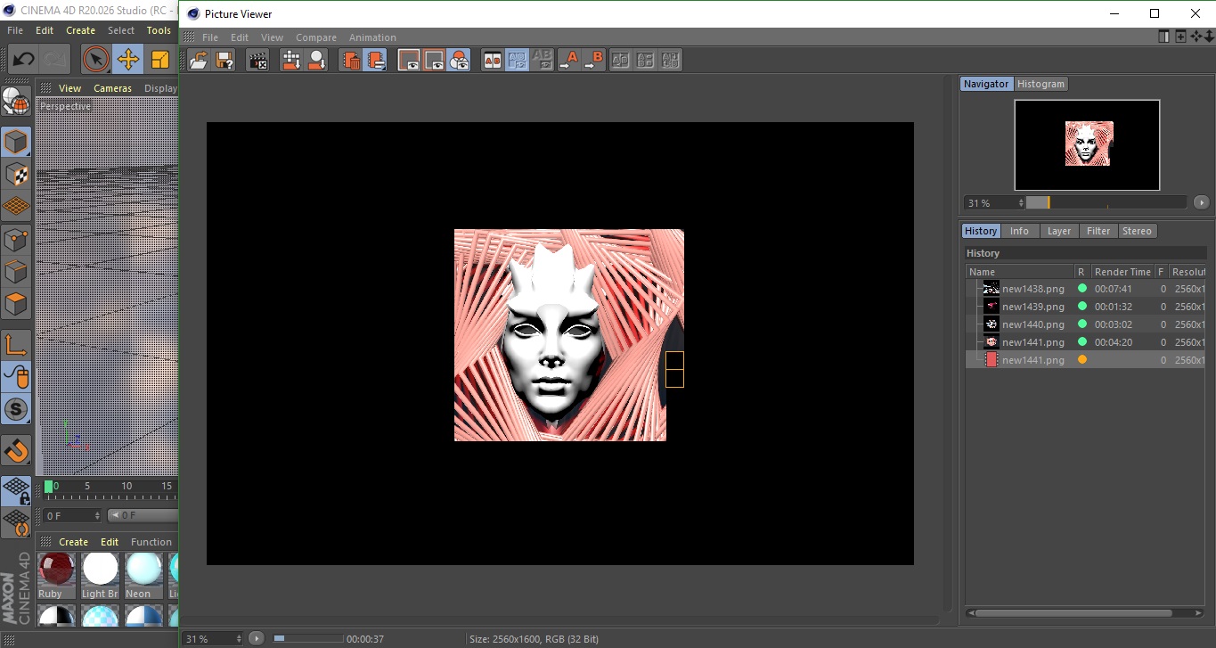Image resolution: width=1216 pixels, height=648 pixels.
Task: Open the Compare menu in Picture Viewer
Action: (x=315, y=37)
